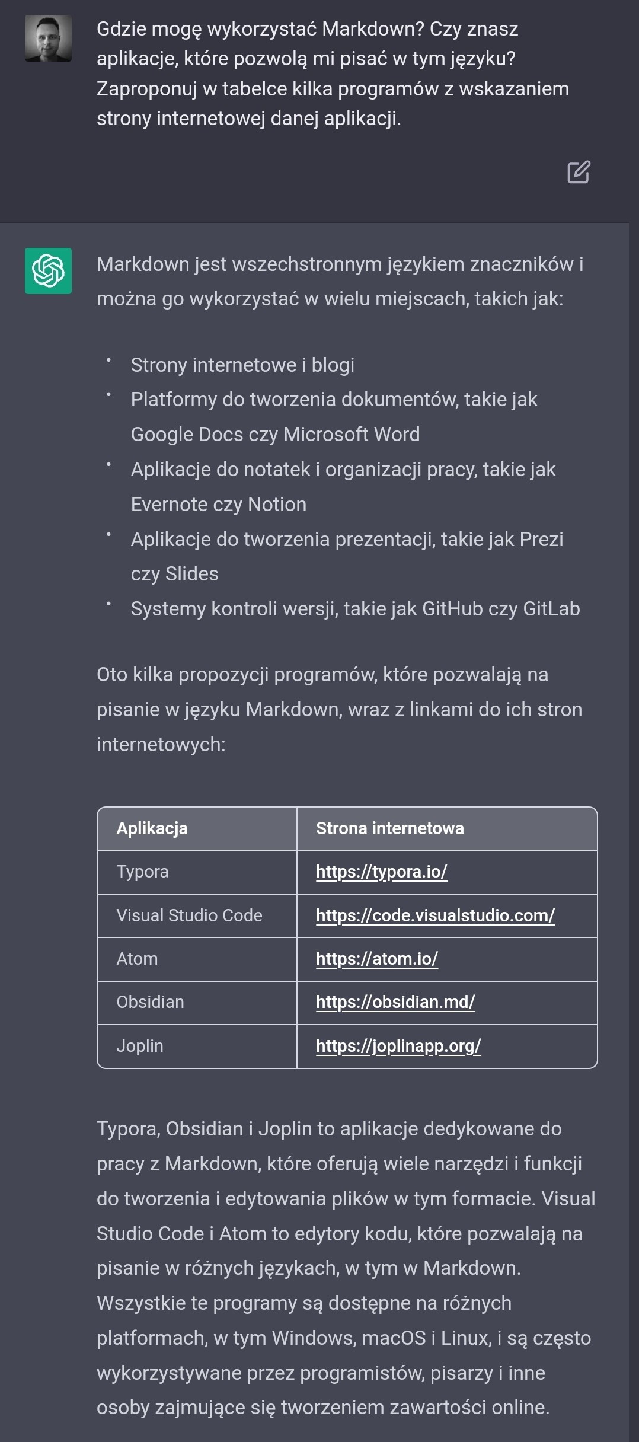Open the joplinapp.org link
The width and height of the screenshot is (639, 1442).
coord(398,1046)
